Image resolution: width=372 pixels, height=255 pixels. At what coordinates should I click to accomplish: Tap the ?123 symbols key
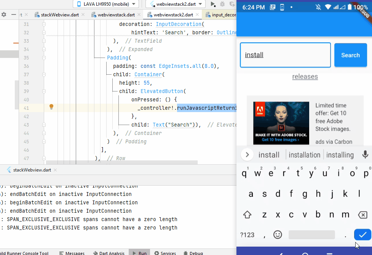[x=247, y=235]
